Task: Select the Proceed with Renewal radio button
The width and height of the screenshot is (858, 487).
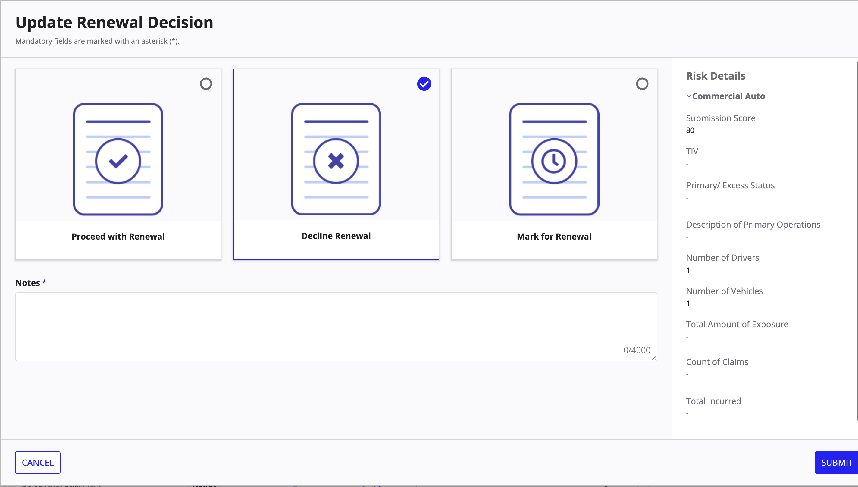Action: coord(206,83)
